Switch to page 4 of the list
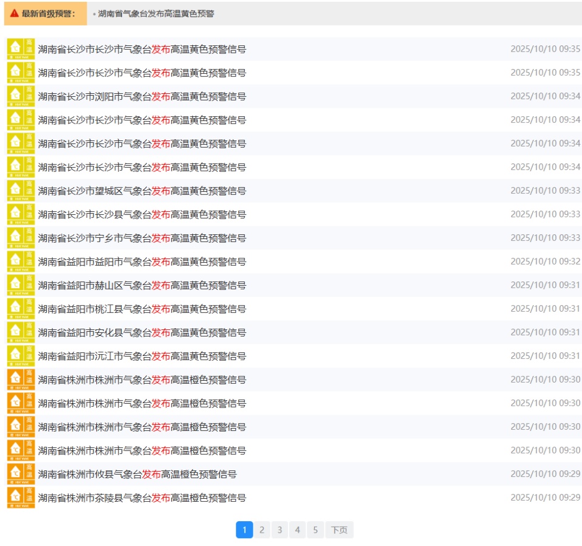Screen dimensions: 582x546 point(297,530)
